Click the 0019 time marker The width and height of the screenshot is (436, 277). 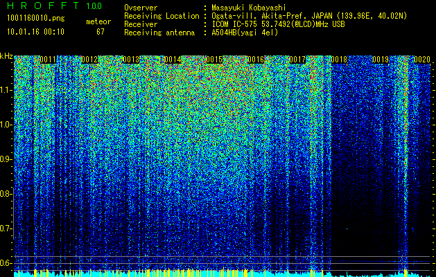tap(381, 60)
